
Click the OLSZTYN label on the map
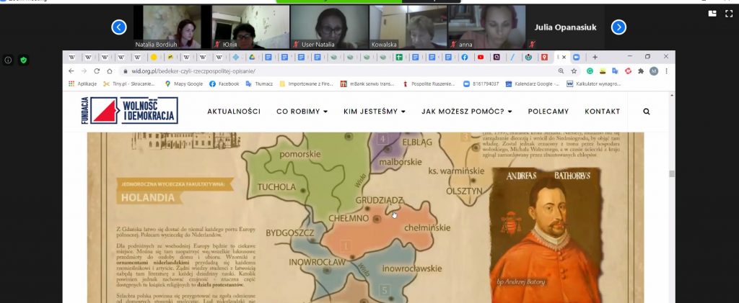pyautogui.click(x=464, y=191)
